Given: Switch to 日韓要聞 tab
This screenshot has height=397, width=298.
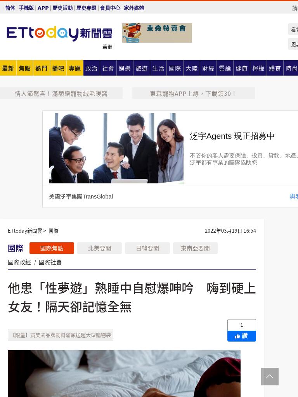Looking at the screenshot, I should tap(147, 248).
